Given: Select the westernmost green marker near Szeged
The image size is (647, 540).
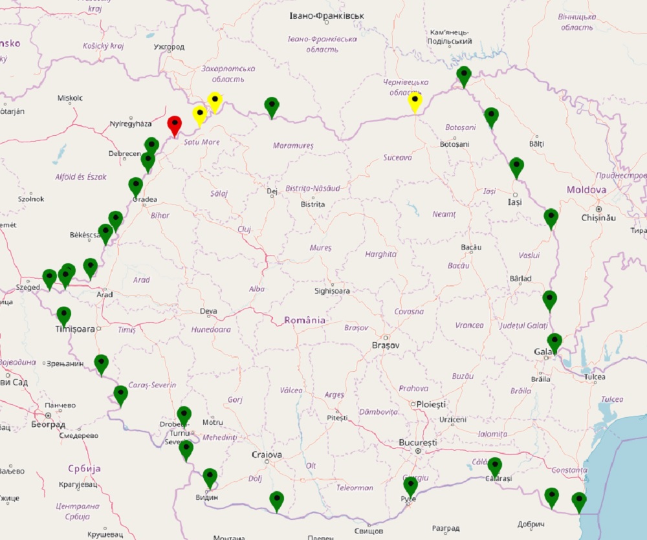Looking at the screenshot, I should tap(49, 278).
